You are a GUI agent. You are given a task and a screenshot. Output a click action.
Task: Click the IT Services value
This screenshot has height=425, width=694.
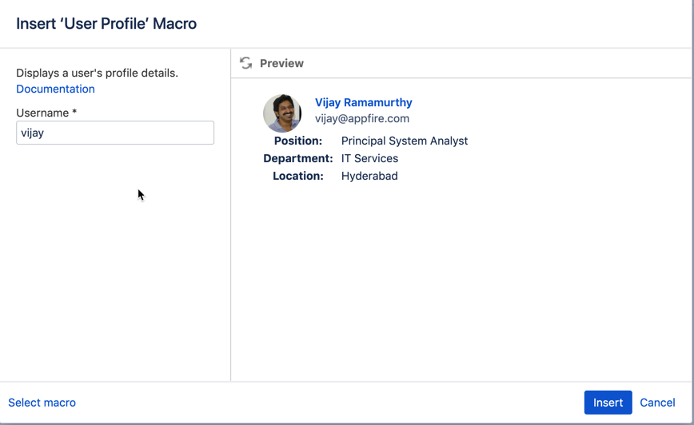(369, 158)
